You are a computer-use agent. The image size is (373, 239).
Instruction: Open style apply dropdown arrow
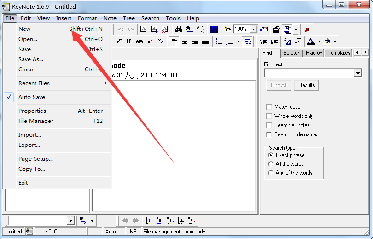[92, 221]
